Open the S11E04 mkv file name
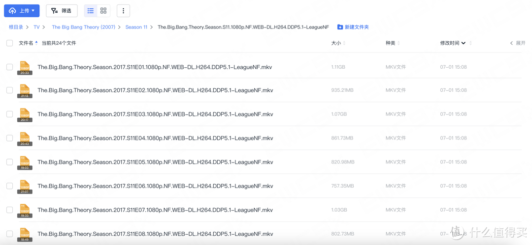 click(155, 138)
